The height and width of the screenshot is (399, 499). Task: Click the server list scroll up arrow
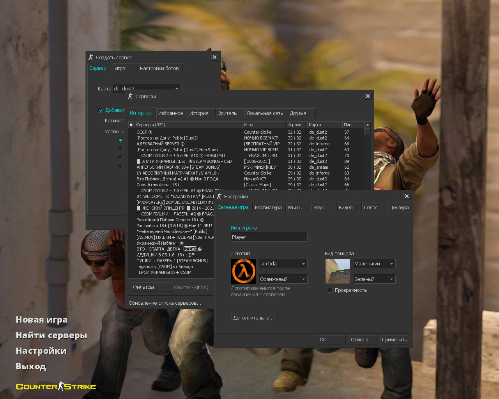click(367, 125)
